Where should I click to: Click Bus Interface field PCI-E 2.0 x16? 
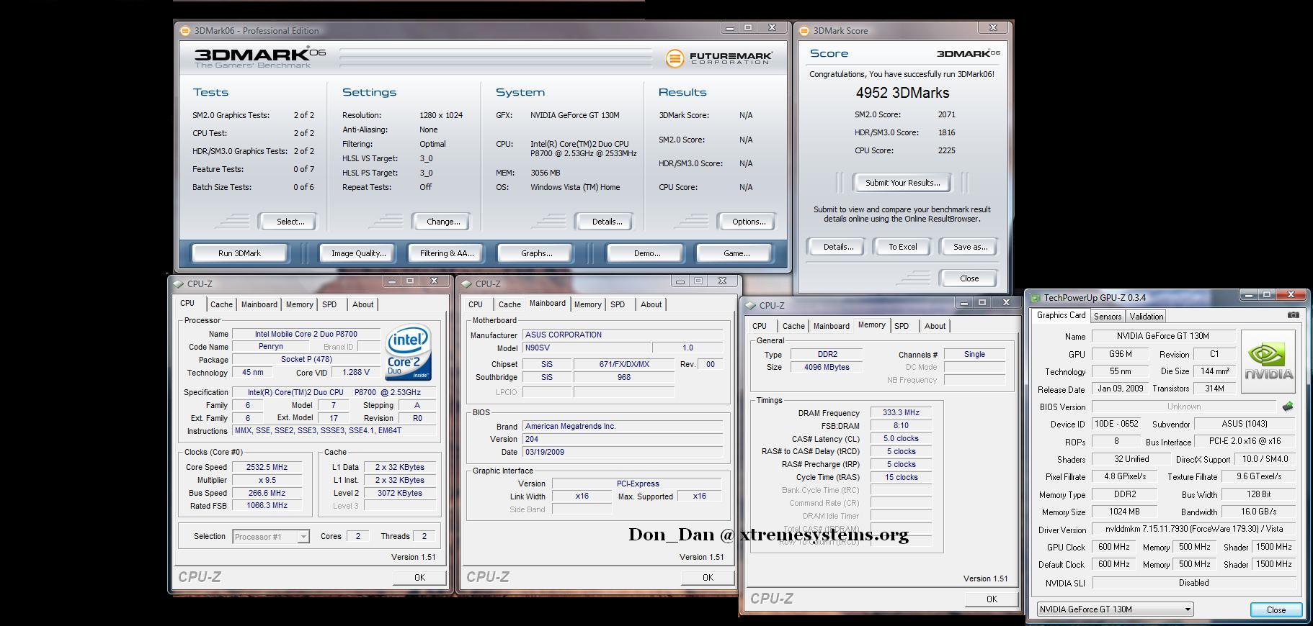pos(1245,441)
